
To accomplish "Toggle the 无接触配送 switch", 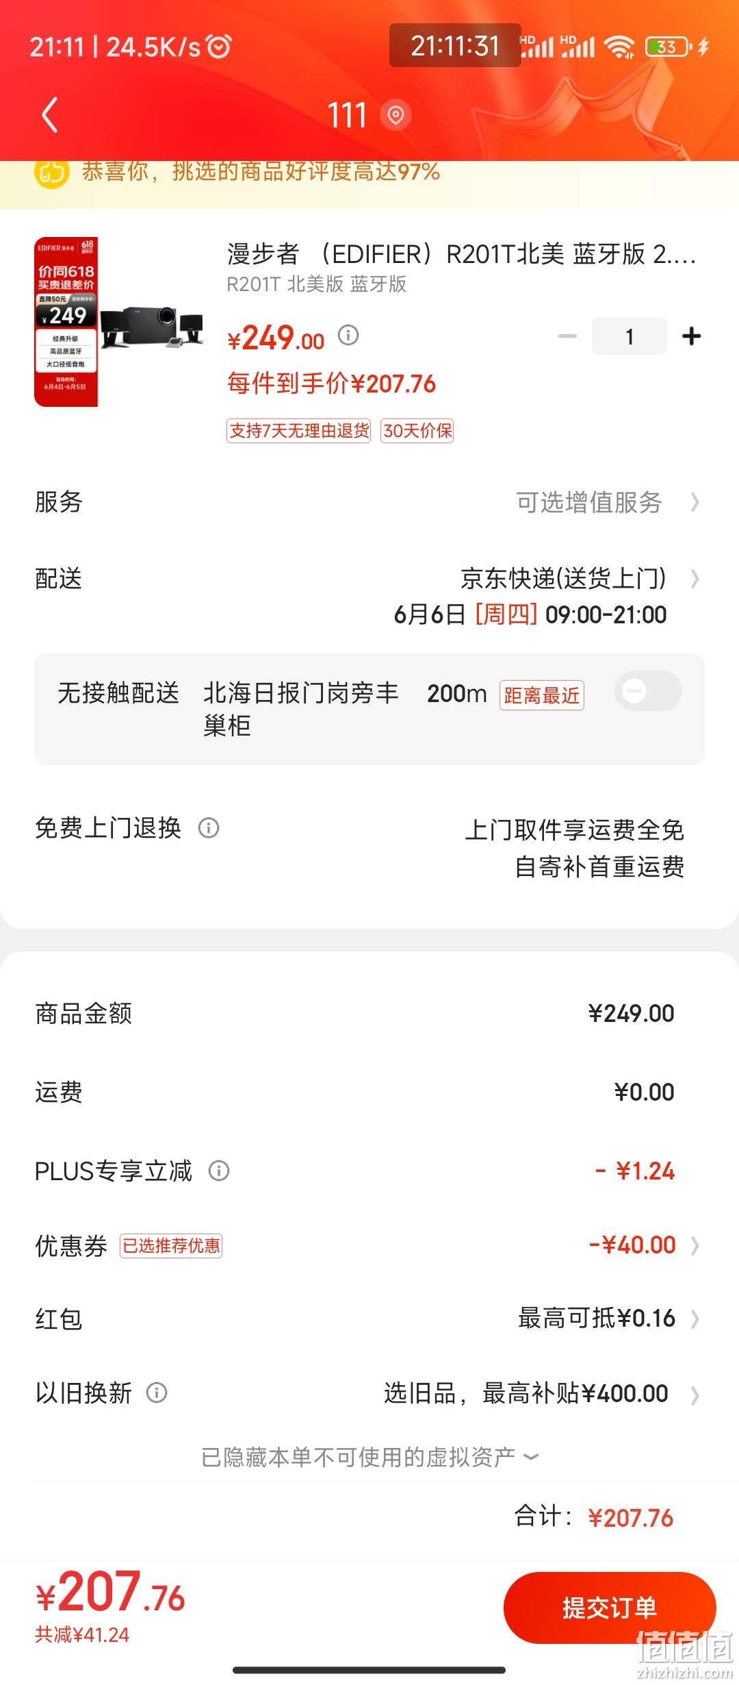I will point(647,691).
